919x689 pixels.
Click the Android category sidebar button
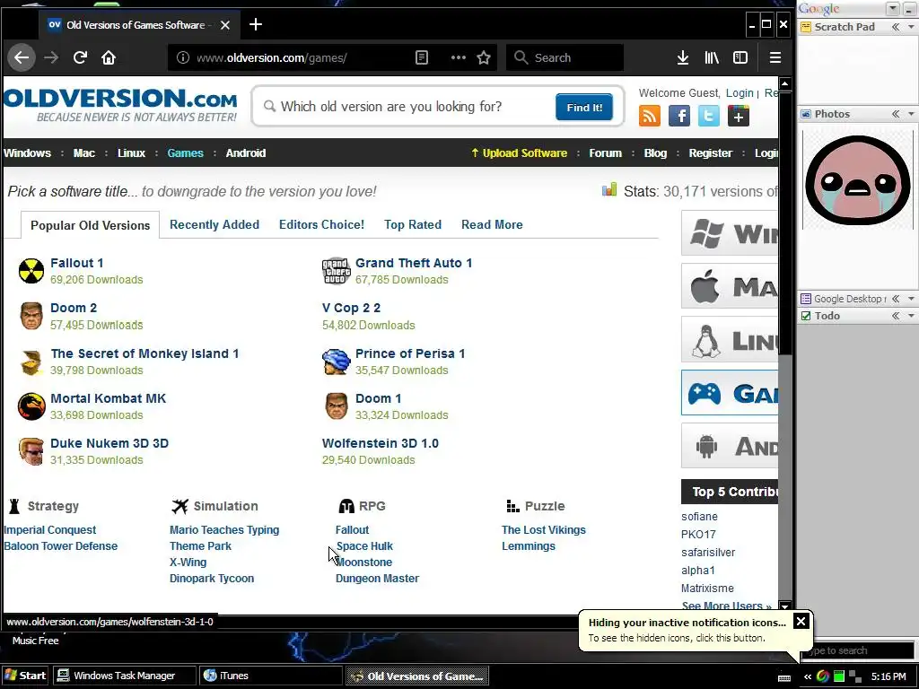pyautogui.click(x=730, y=447)
